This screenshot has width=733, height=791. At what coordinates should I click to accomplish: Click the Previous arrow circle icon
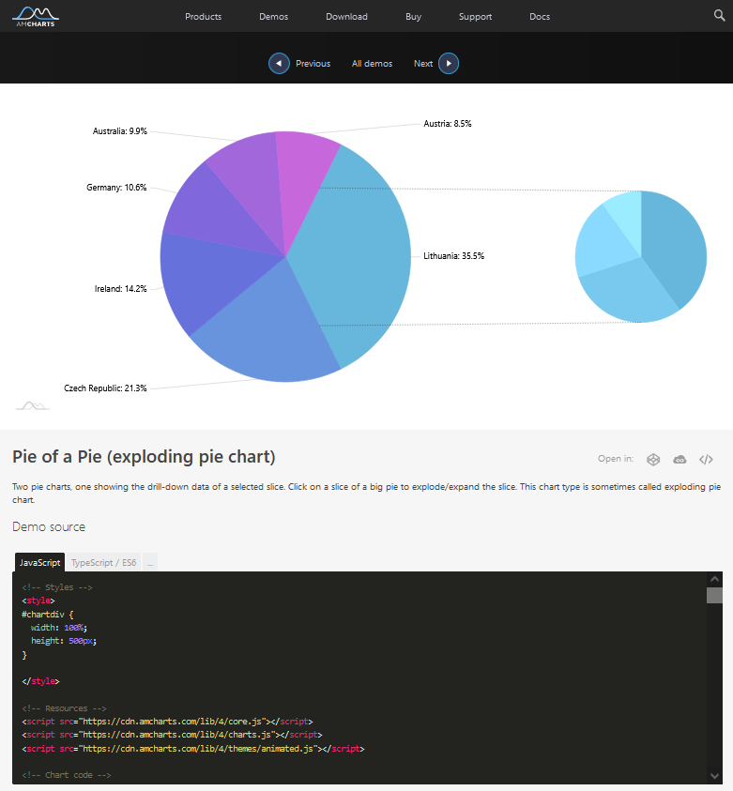tap(279, 64)
